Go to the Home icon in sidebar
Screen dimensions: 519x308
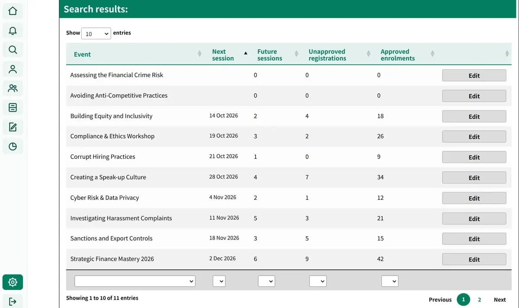[x=13, y=11]
